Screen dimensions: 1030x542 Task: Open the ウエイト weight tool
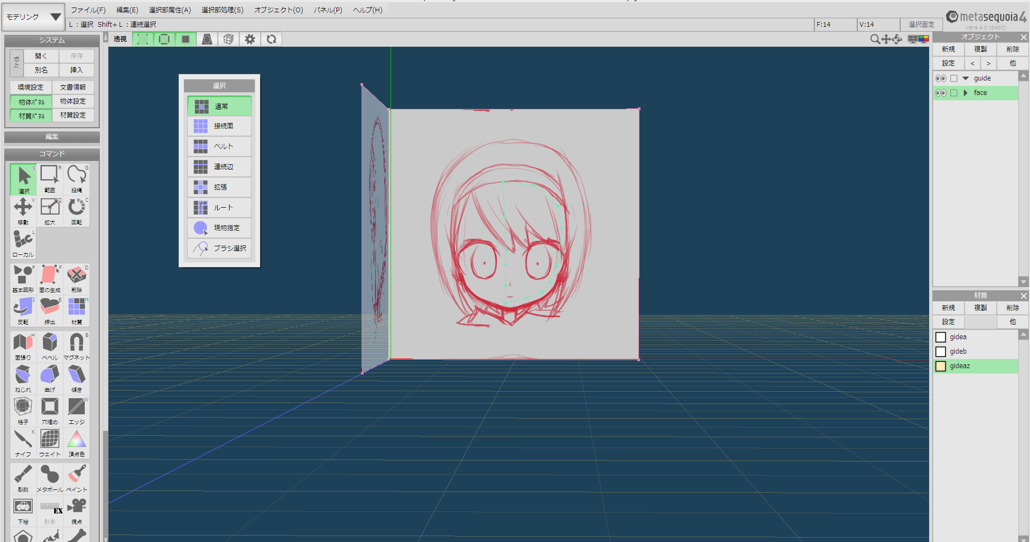50,443
